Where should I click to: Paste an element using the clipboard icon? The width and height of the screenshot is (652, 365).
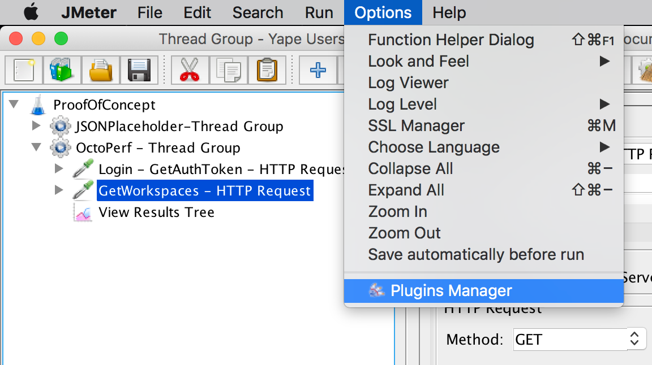(x=267, y=70)
